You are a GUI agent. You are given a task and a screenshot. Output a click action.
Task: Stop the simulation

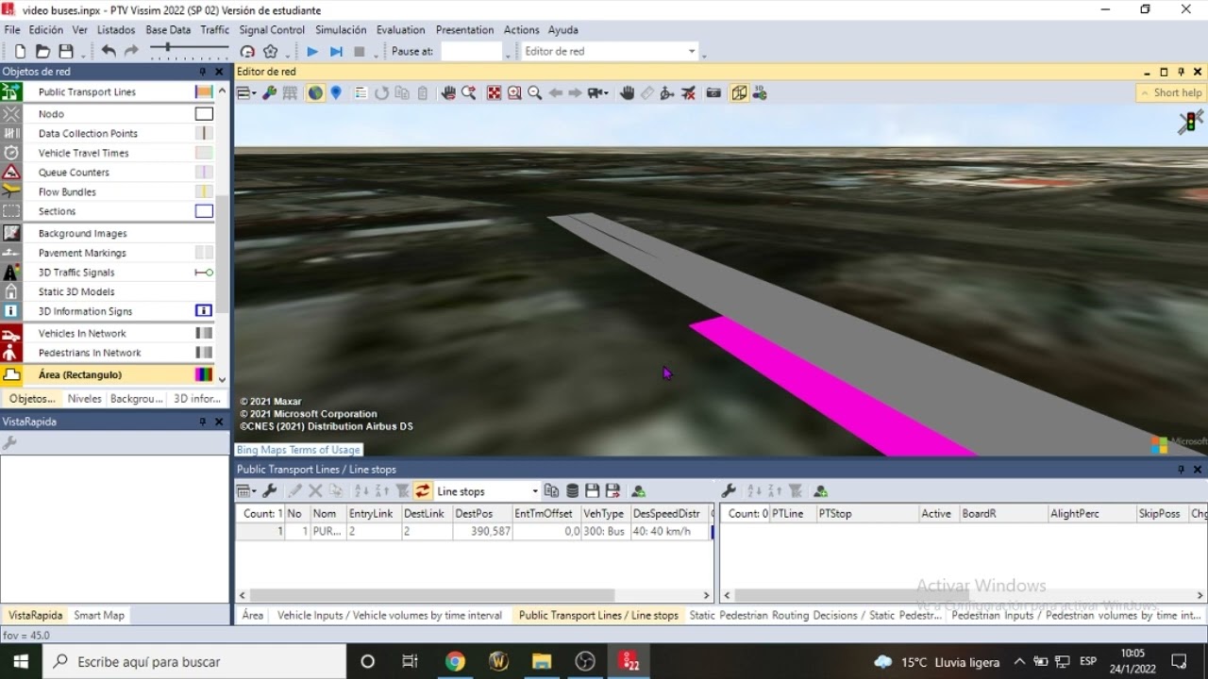click(x=360, y=52)
